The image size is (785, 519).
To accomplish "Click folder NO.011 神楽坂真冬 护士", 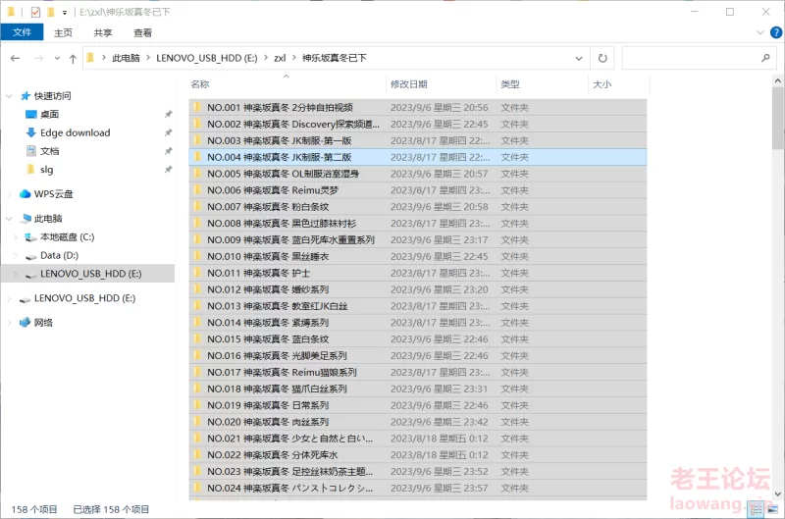I will click(x=258, y=274).
